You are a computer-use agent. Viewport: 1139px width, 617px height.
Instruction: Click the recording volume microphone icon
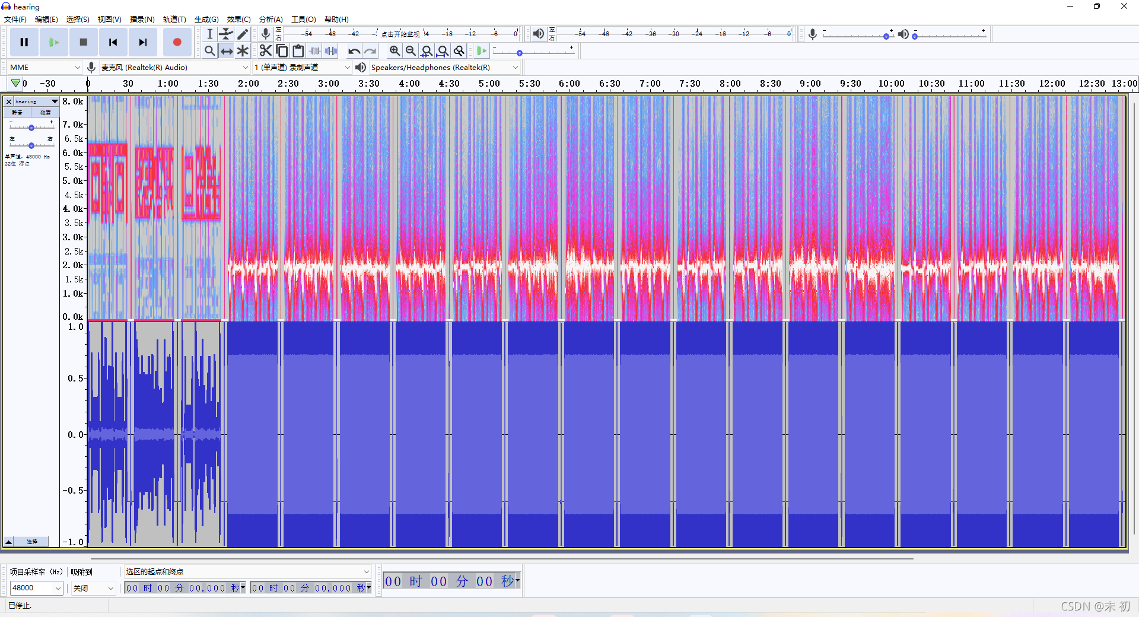(x=813, y=34)
